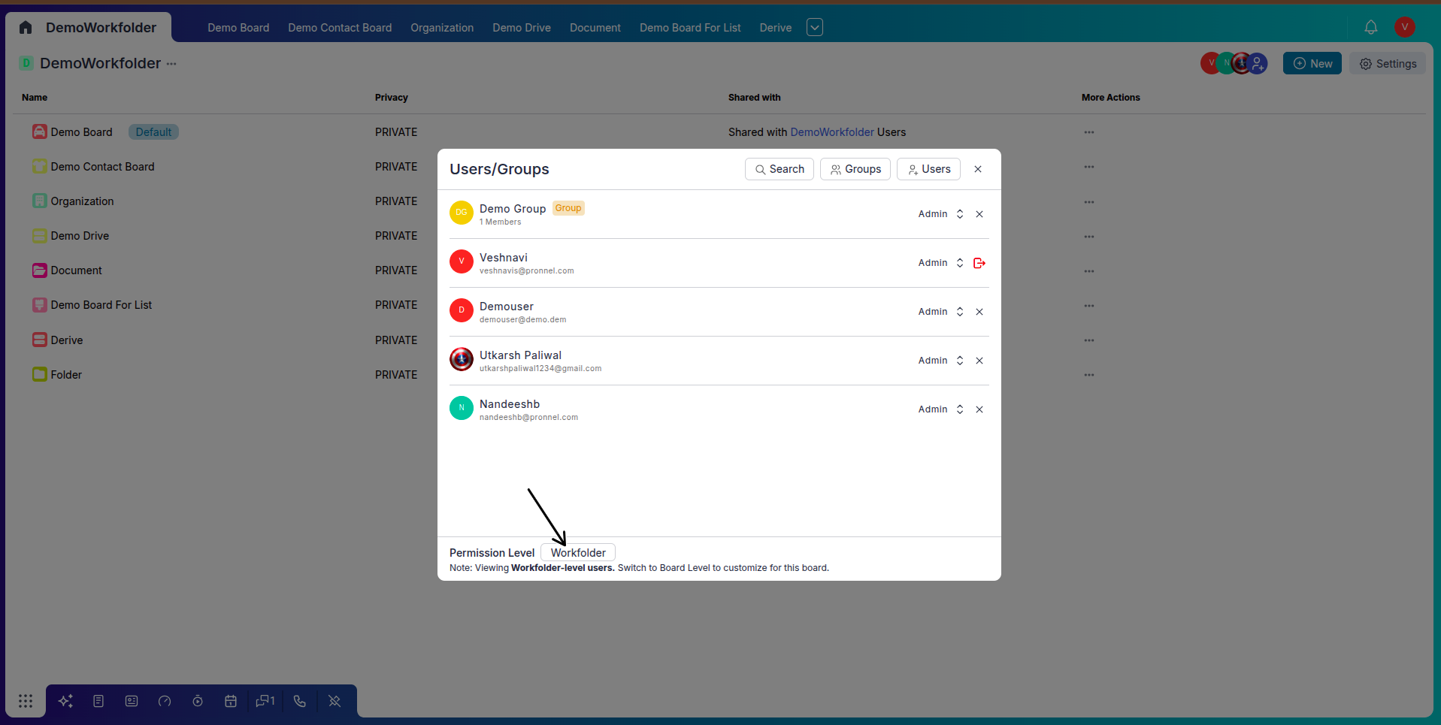1441x725 pixels.
Task: Expand the more tabs chevron after Derive
Action: pyautogui.click(x=815, y=28)
